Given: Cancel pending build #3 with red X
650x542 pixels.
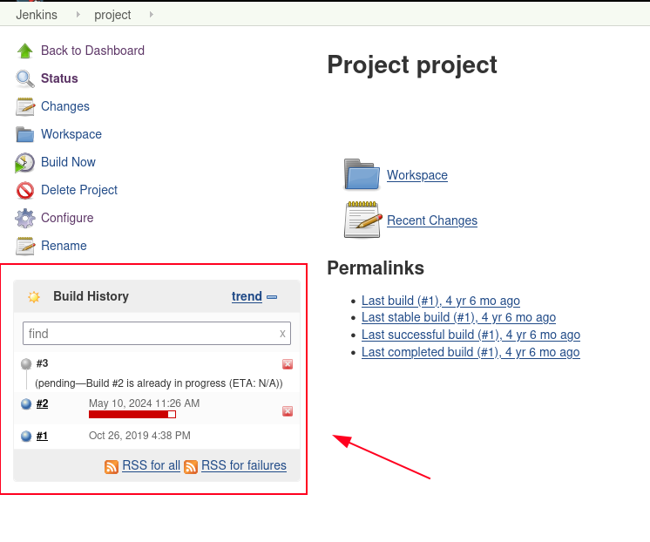Looking at the screenshot, I should coord(288,364).
